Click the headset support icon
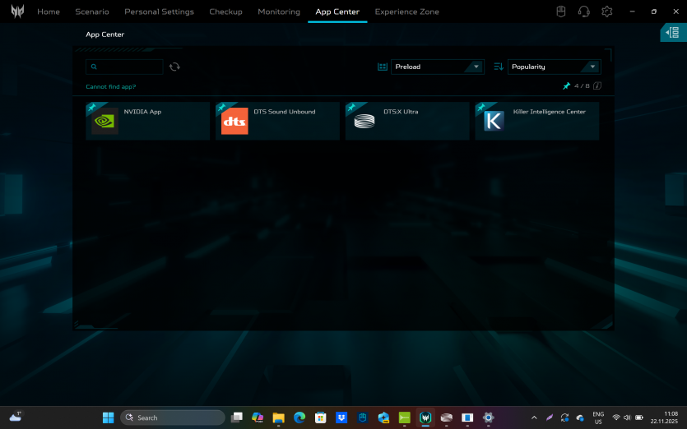 click(584, 12)
